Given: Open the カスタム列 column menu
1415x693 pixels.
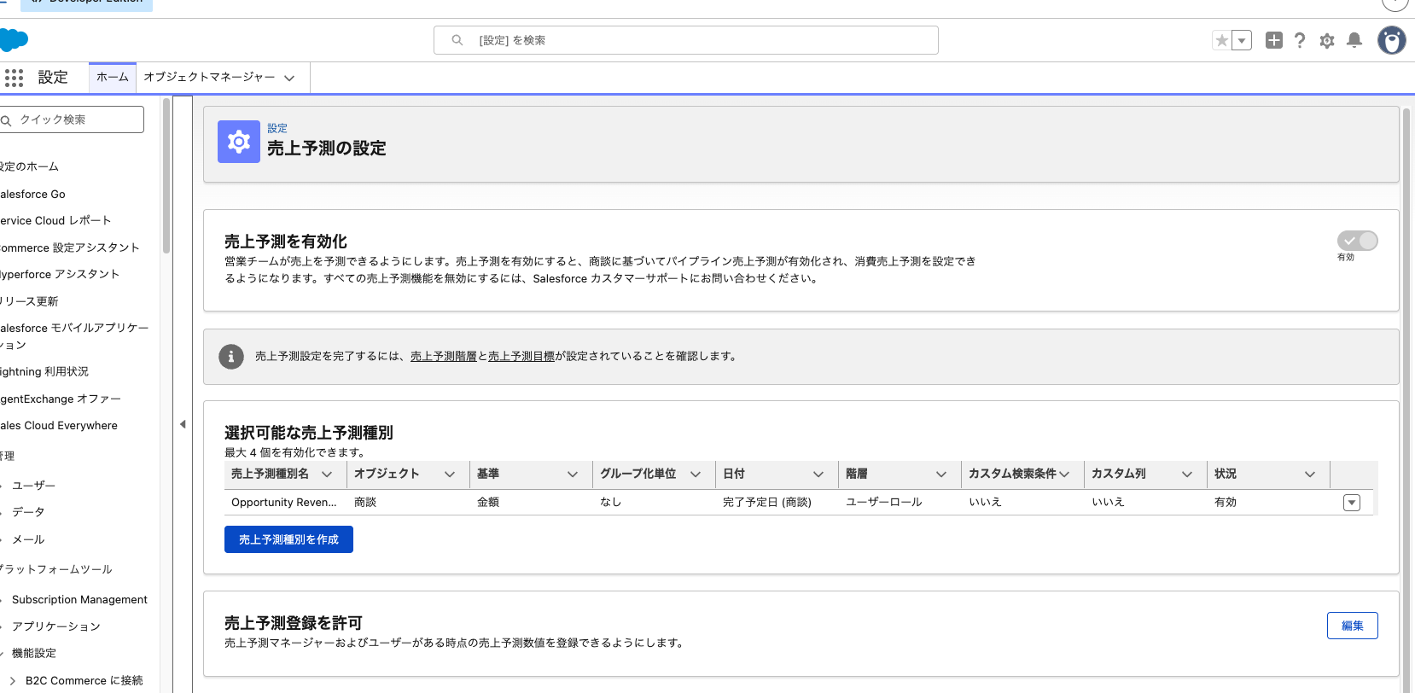Looking at the screenshot, I should pyautogui.click(x=1187, y=475).
